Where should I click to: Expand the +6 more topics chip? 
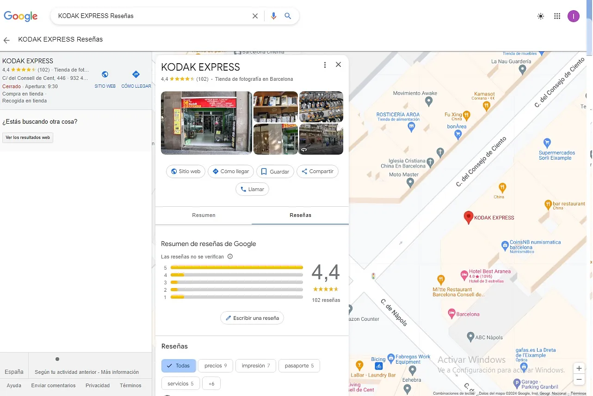211,384
